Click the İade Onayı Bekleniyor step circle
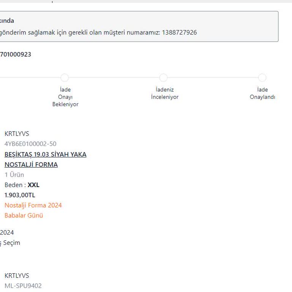This screenshot has width=292, height=292. tap(65, 78)
